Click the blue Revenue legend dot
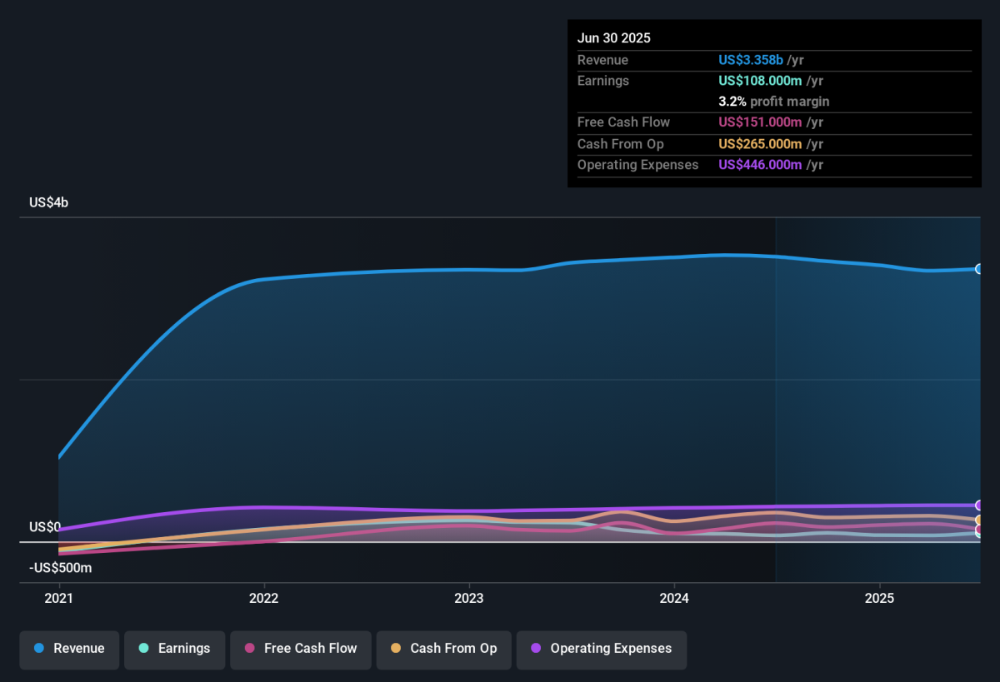The image size is (1000, 682). (x=39, y=649)
